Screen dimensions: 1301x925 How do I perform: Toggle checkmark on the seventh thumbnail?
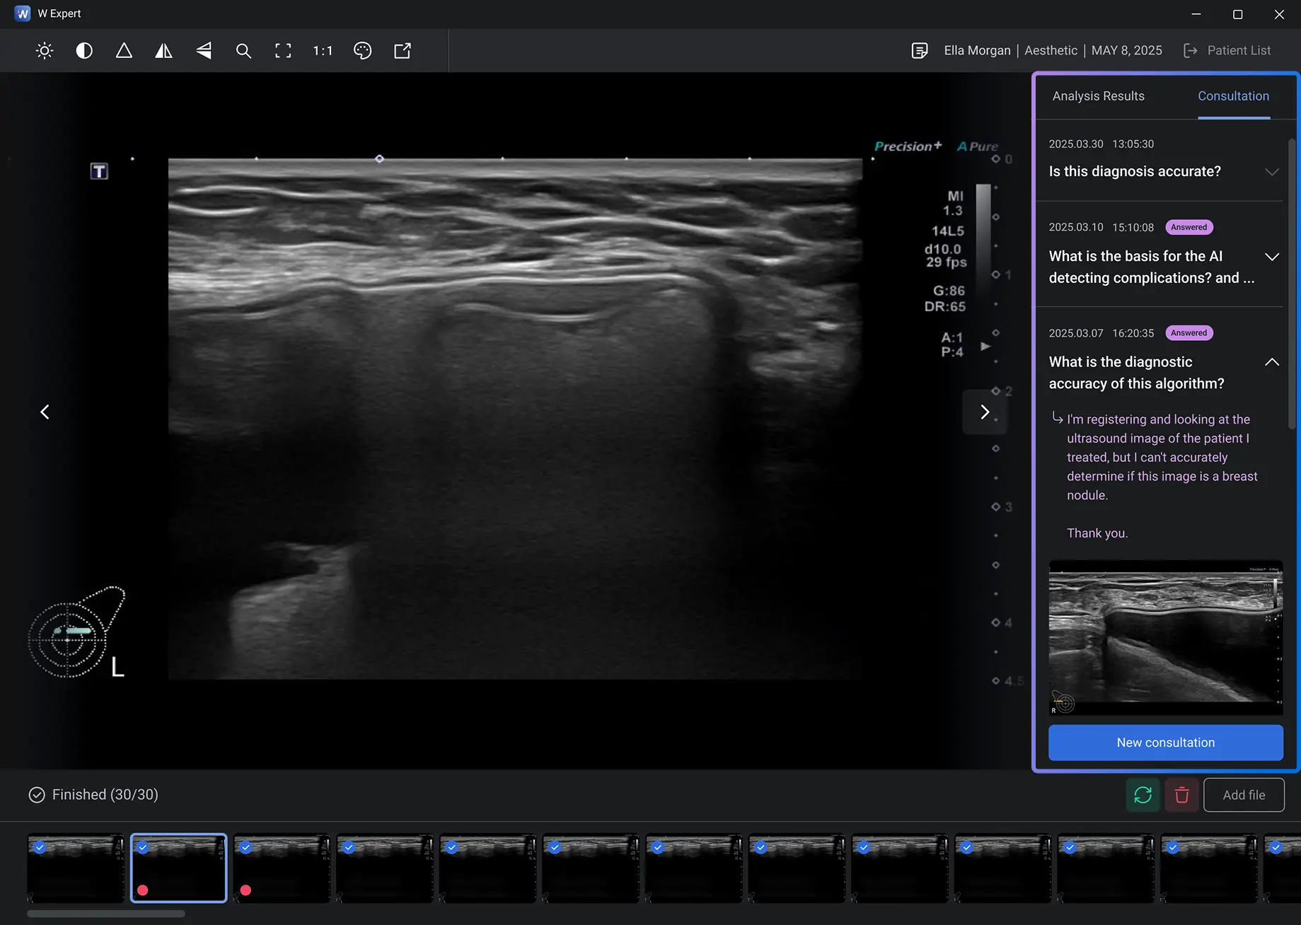tap(658, 847)
